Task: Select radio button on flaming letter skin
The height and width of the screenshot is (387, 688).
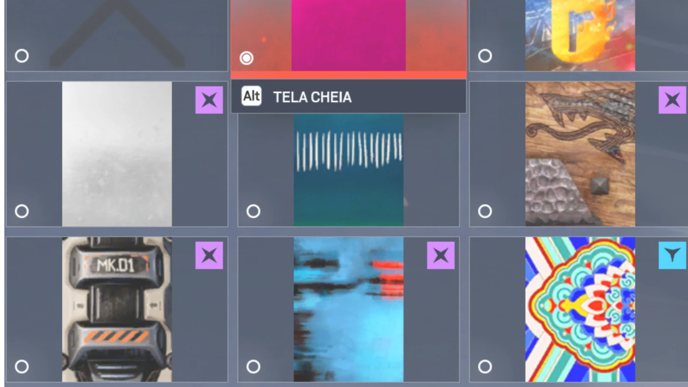Action: click(x=485, y=55)
